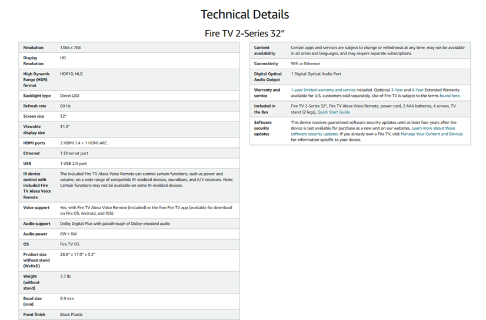The width and height of the screenshot is (486, 320).
Task: Click the 1366 x 768 resolution value
Action: [x=71, y=48]
